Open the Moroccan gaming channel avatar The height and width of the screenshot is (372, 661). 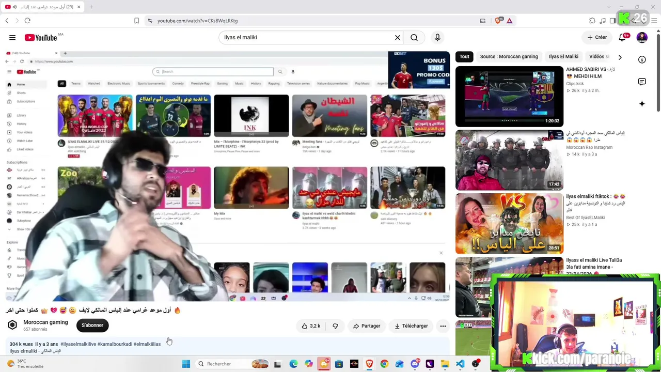point(12,325)
